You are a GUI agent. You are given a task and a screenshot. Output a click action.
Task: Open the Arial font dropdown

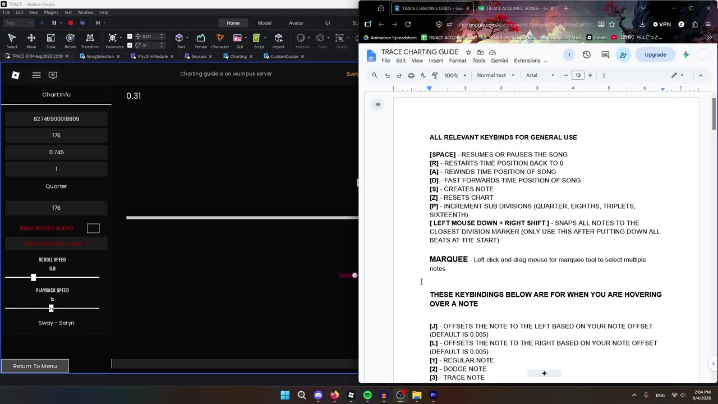[x=540, y=75]
